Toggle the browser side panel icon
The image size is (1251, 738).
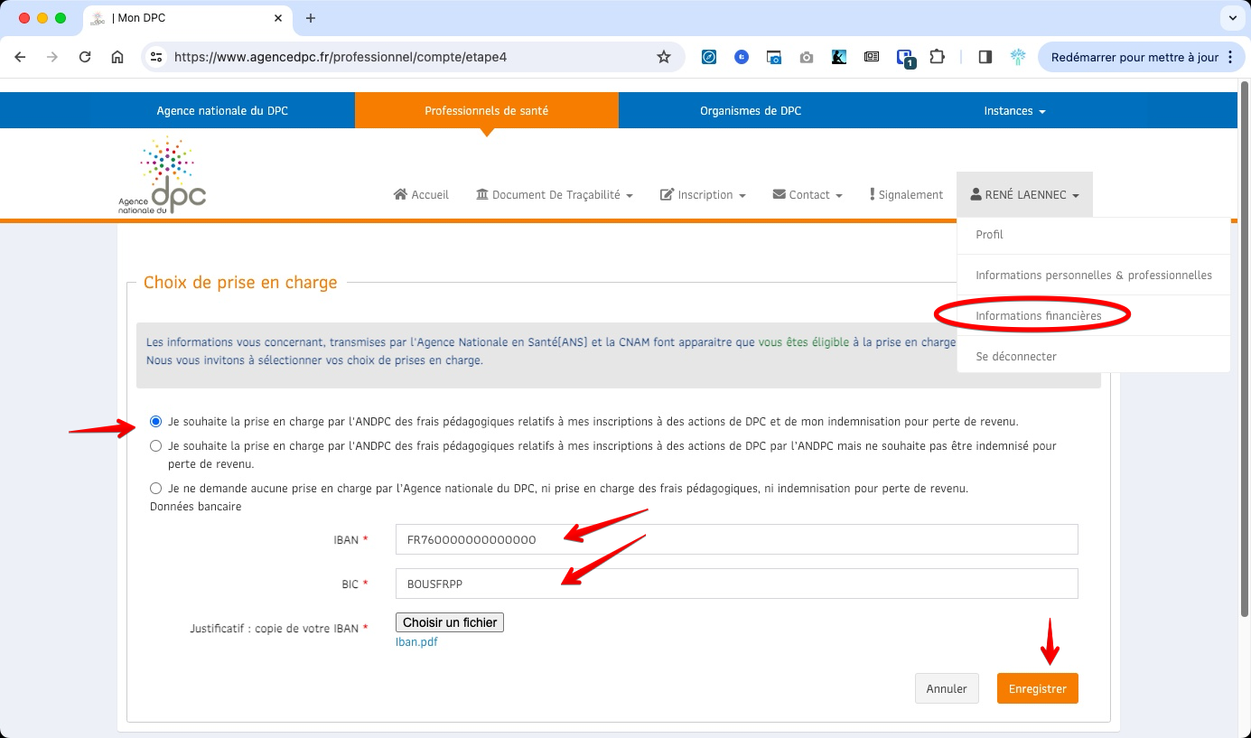point(985,57)
